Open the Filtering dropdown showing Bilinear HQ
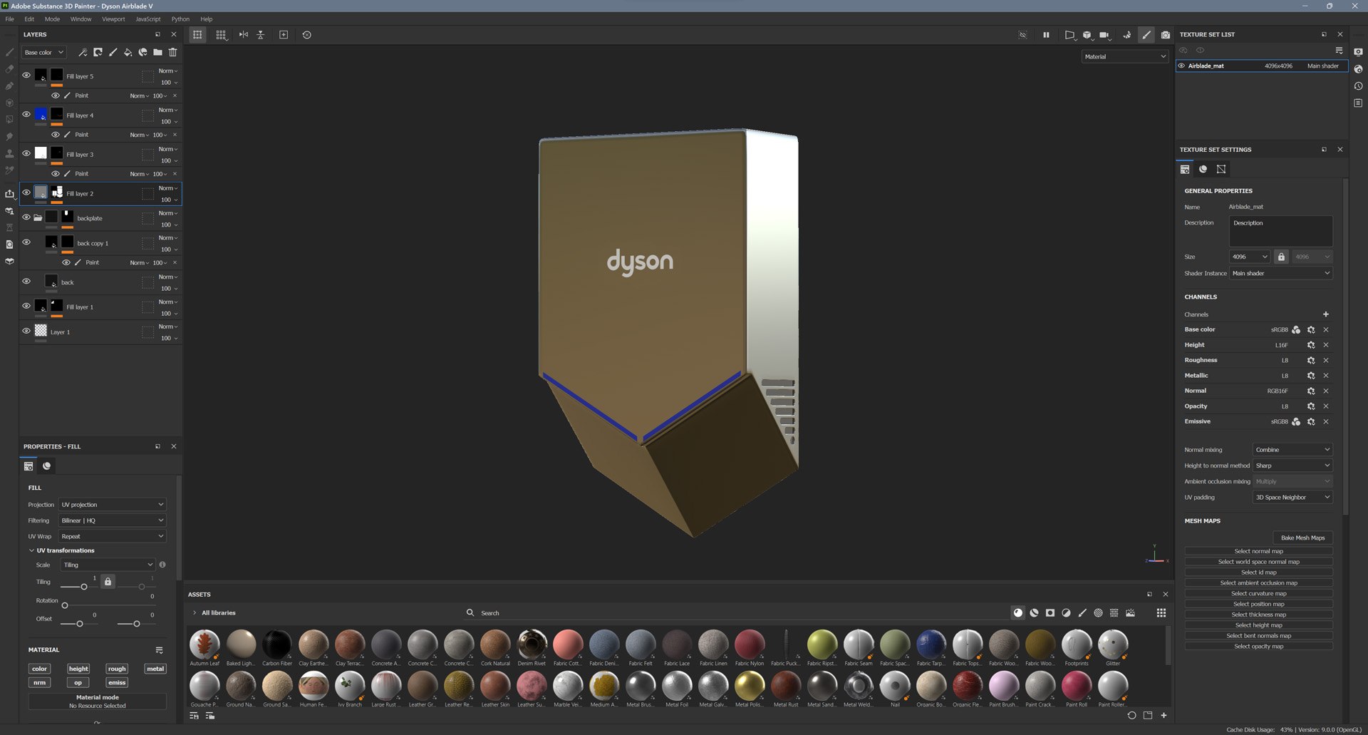This screenshot has height=735, width=1368. click(113, 520)
